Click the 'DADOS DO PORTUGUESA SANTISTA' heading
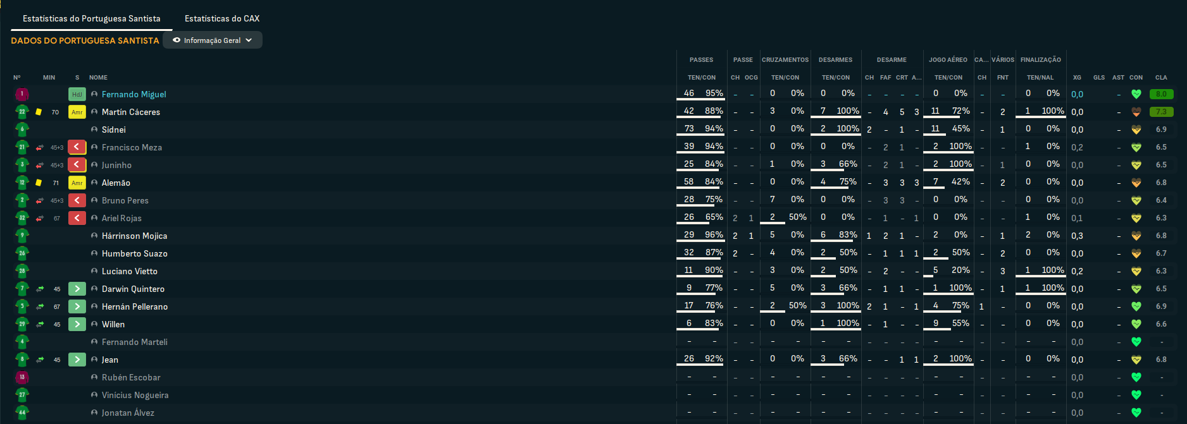The image size is (1187, 424). [x=85, y=40]
